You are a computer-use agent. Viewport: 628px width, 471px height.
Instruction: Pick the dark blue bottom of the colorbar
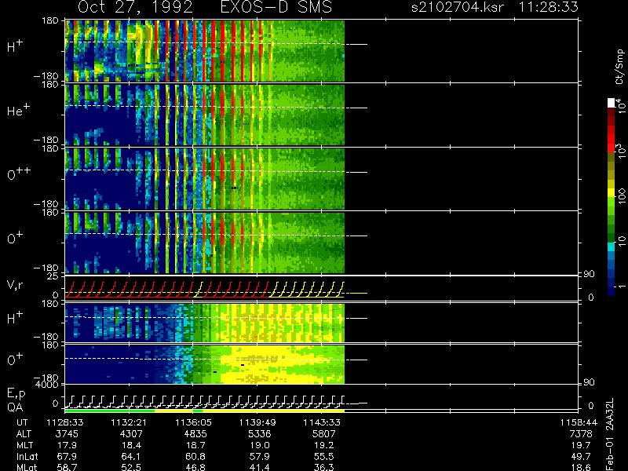[x=612, y=290]
